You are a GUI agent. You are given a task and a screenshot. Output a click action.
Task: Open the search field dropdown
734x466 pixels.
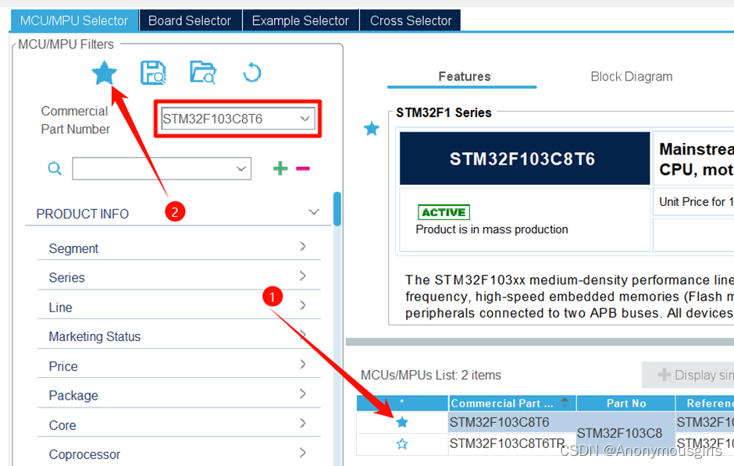(x=241, y=169)
